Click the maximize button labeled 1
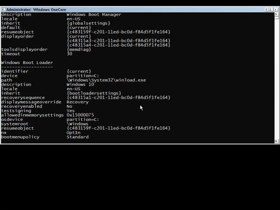Viewport: 280px width, 210px height. click(270, 10)
